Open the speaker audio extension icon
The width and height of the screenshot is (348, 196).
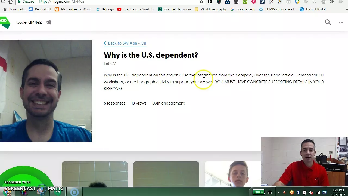pyautogui.click(x=332, y=2)
